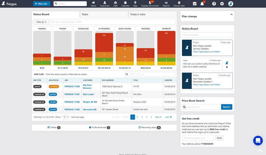Open job FERGUS-71355
Screen dimensions: 266x155
(72, 110)
